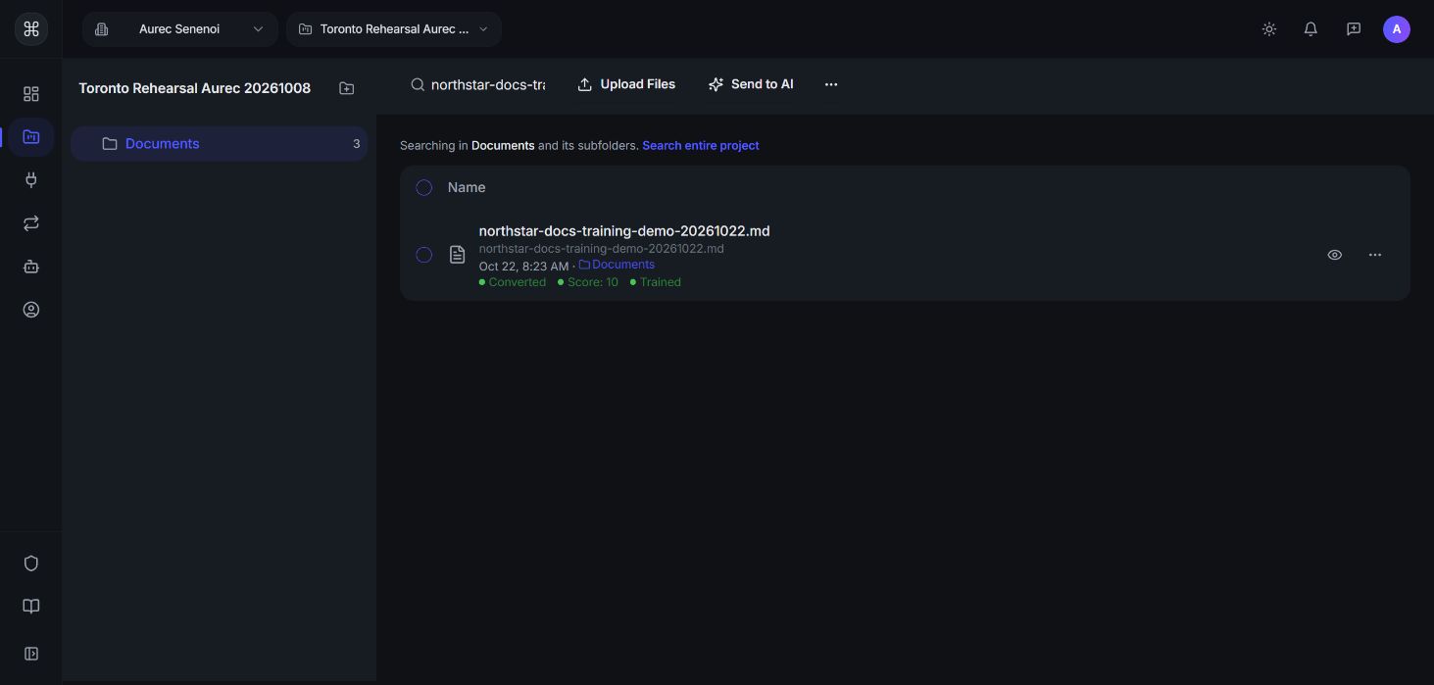The width and height of the screenshot is (1434, 685).
Task: Toggle the select-all circle beside Name
Action: [x=424, y=188]
